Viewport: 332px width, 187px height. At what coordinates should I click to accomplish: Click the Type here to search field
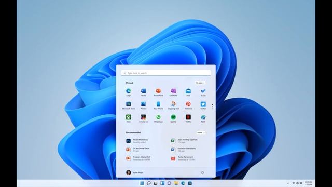pyautogui.click(x=166, y=73)
